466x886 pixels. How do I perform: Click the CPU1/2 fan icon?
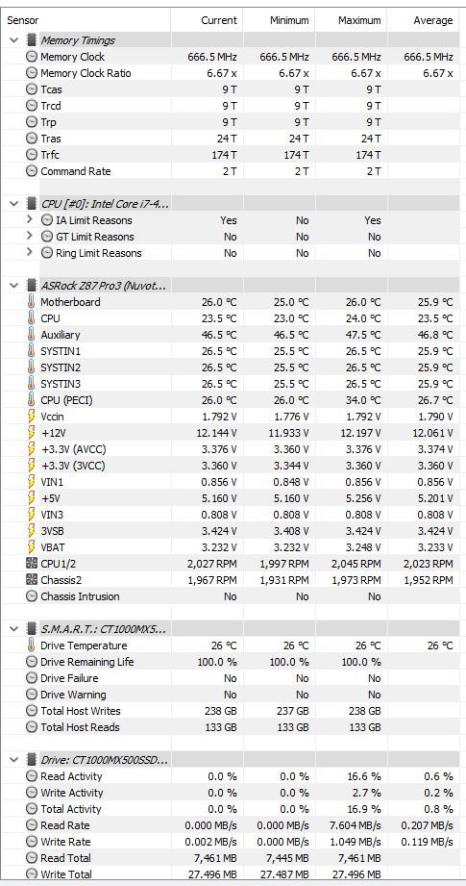[32, 564]
